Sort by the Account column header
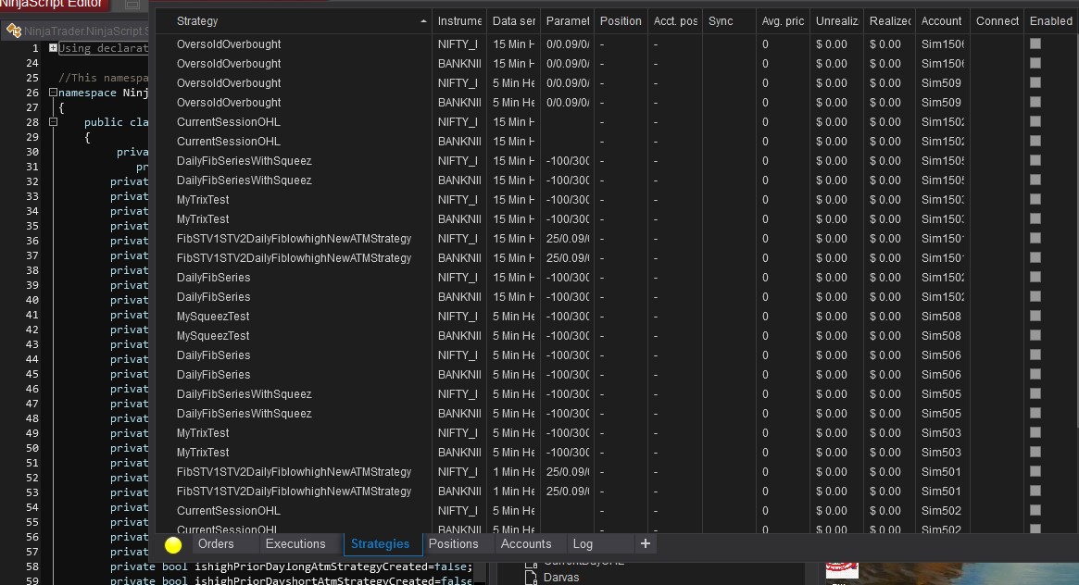The height and width of the screenshot is (585, 1079). (x=943, y=21)
